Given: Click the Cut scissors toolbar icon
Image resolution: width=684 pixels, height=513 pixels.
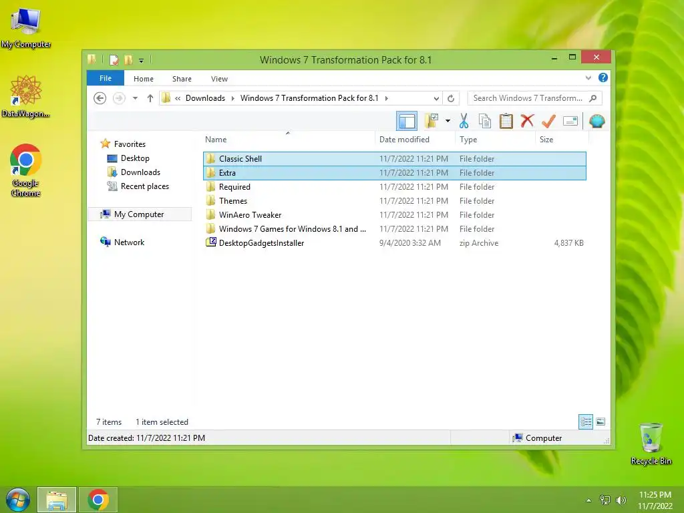Looking at the screenshot, I should 464,121.
